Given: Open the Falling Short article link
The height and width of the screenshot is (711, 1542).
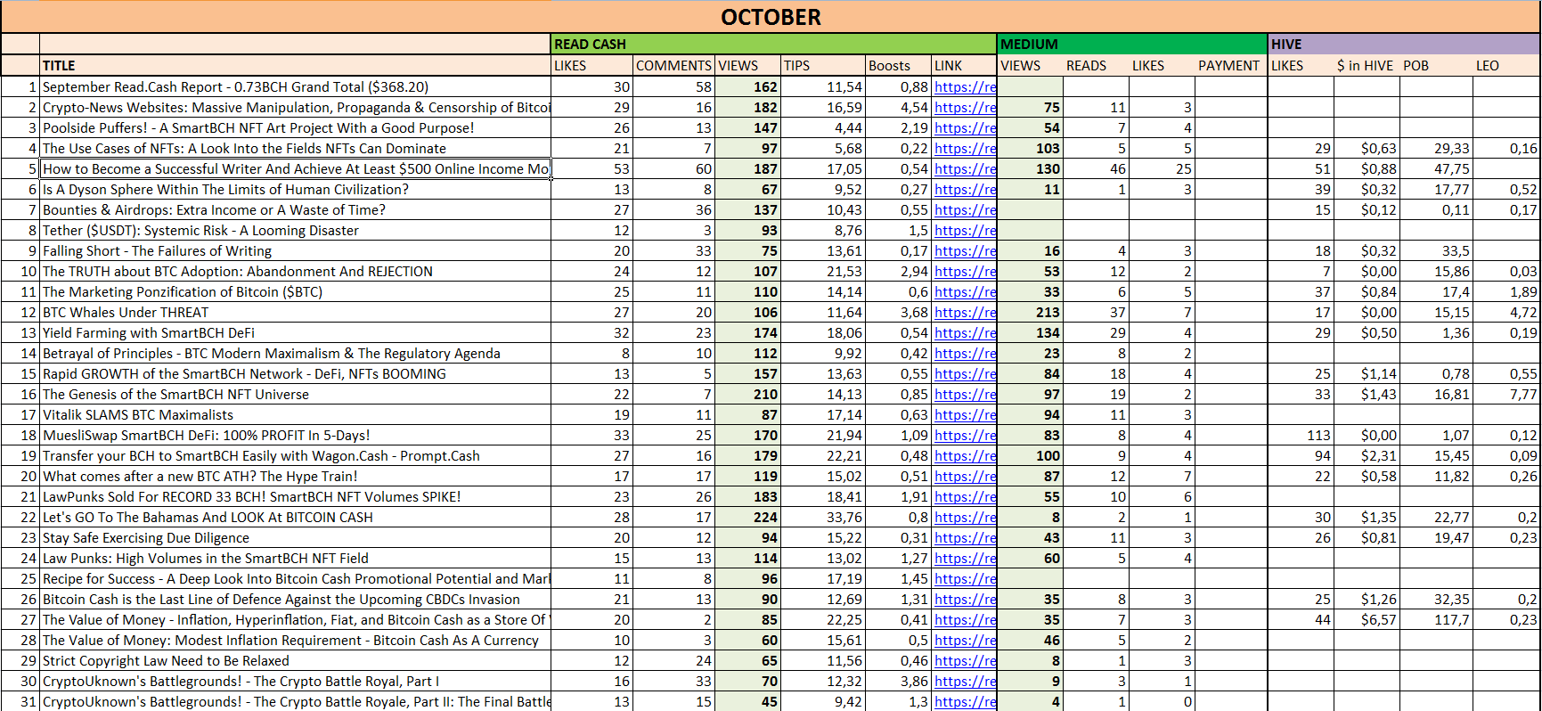Looking at the screenshot, I should click(x=965, y=251).
